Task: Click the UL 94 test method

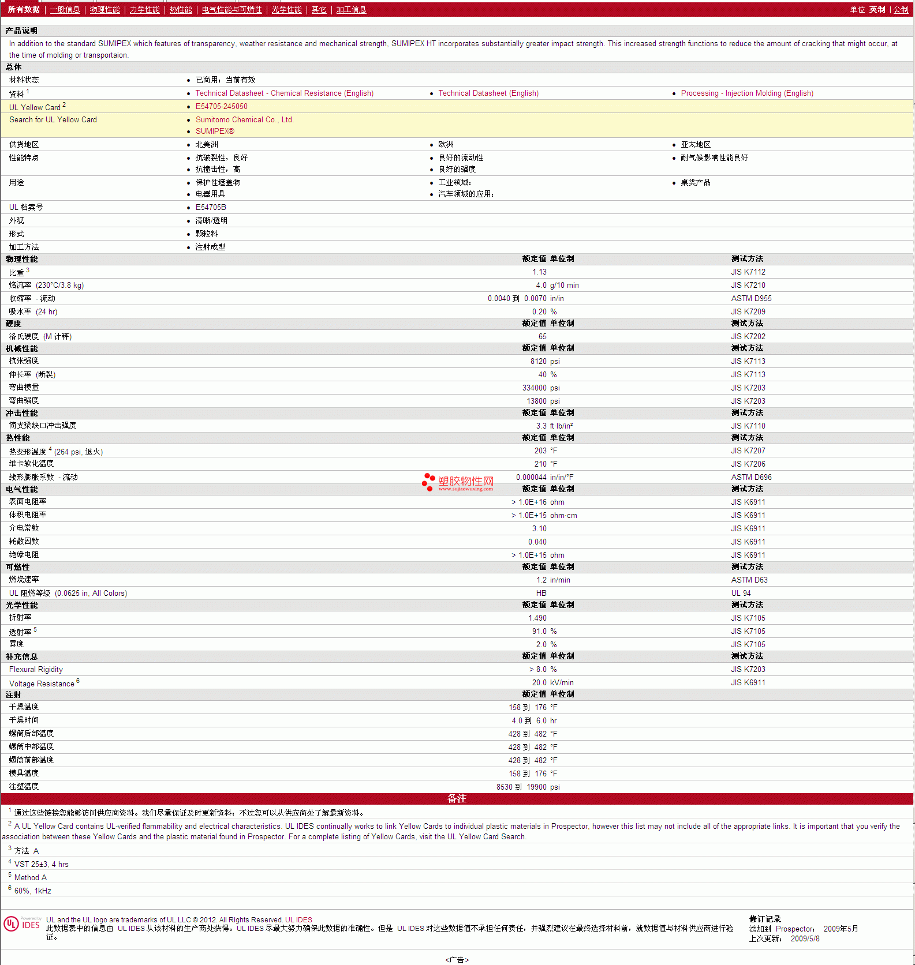Action: (741, 593)
